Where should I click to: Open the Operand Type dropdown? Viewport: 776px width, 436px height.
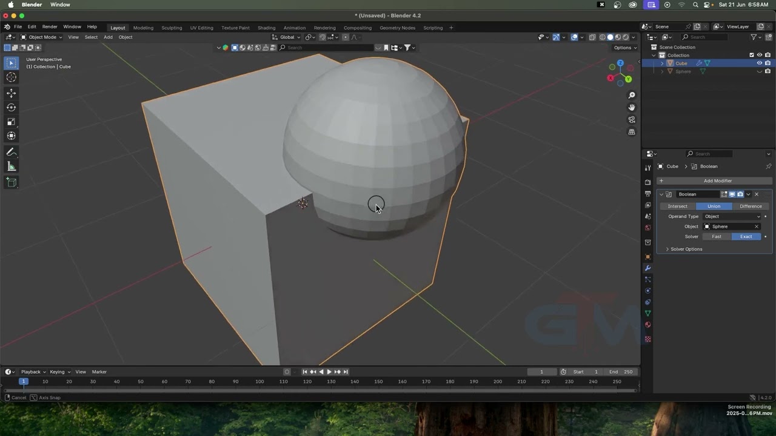pyautogui.click(x=732, y=217)
